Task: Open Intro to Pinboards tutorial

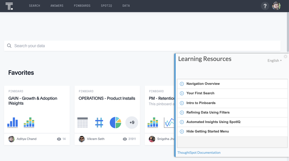Action: pyautogui.click(x=232, y=103)
